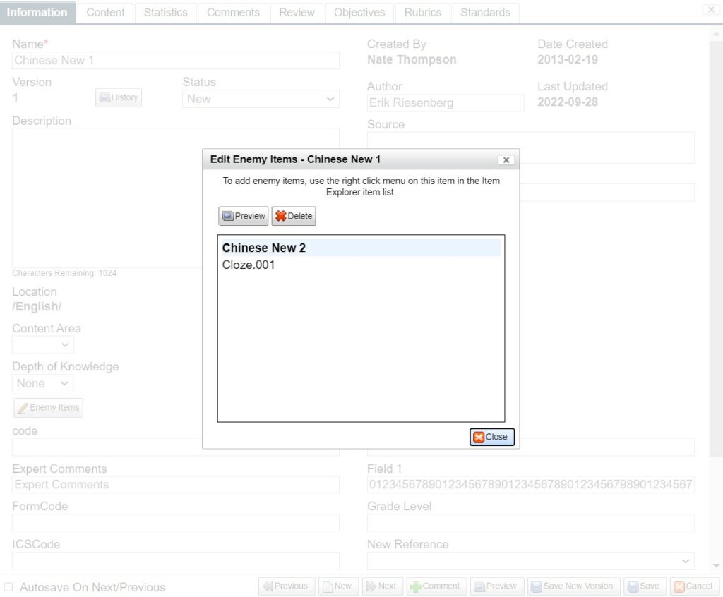Click Save New Version
The image size is (723, 597).
[x=573, y=586]
